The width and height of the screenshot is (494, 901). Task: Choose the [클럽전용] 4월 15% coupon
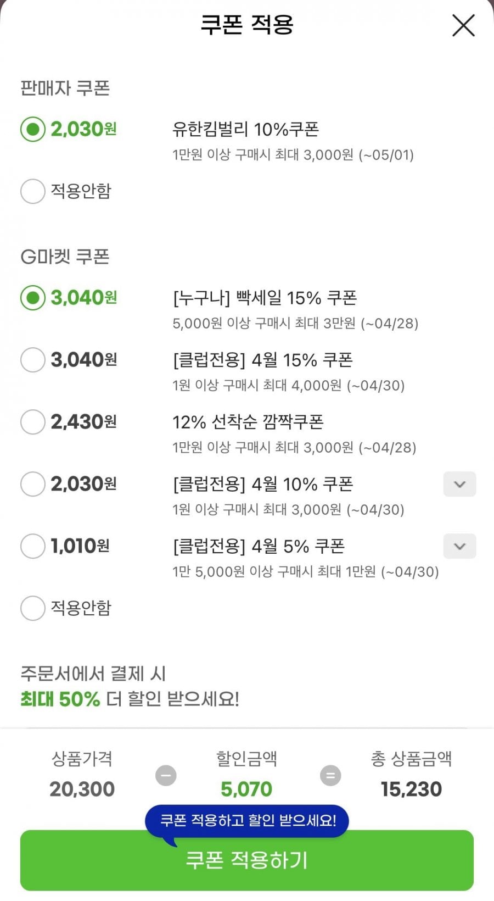33,360
